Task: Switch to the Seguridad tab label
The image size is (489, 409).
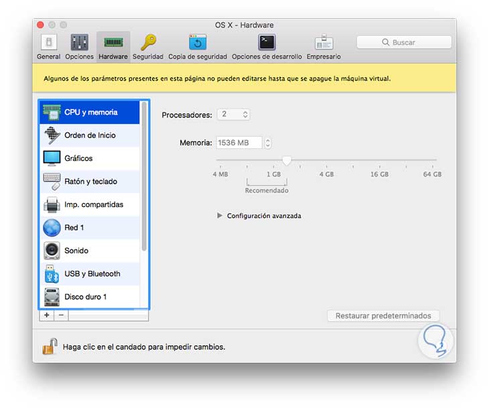Action: 148,57
